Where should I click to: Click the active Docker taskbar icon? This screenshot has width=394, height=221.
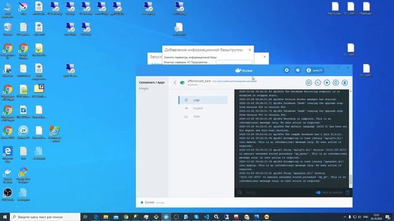click(x=166, y=217)
